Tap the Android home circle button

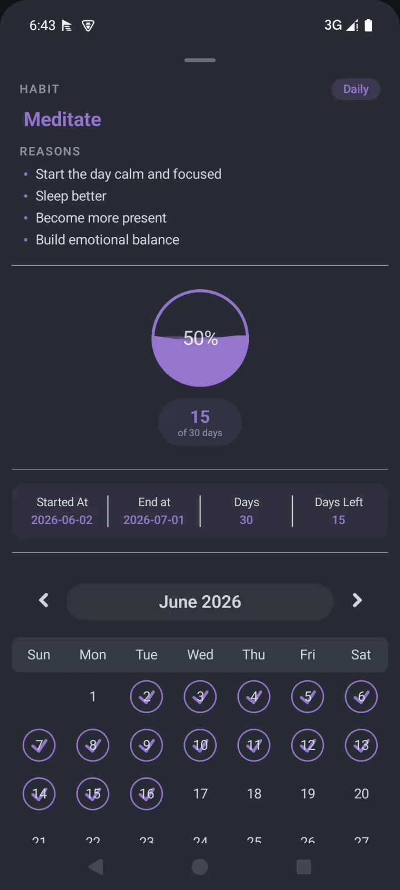(200, 867)
